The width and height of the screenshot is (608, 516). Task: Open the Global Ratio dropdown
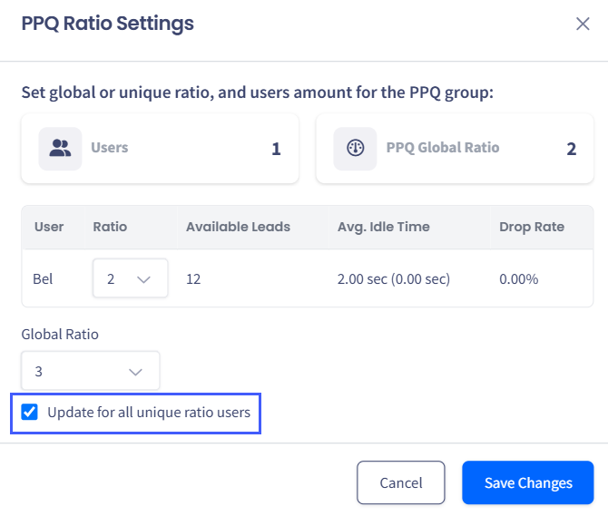[91, 371]
